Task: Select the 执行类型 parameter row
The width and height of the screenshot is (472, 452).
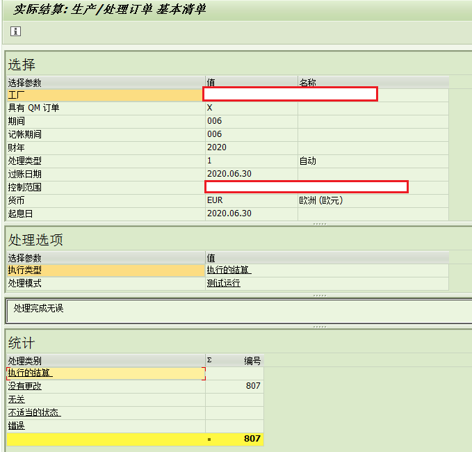Action: click(x=106, y=271)
